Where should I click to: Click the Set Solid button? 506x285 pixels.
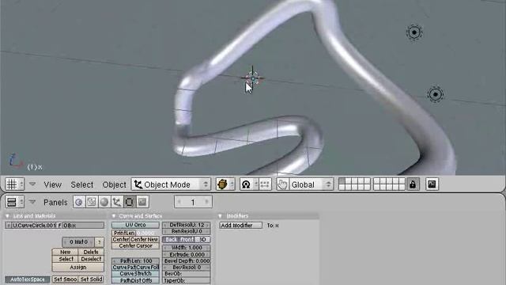(x=92, y=279)
